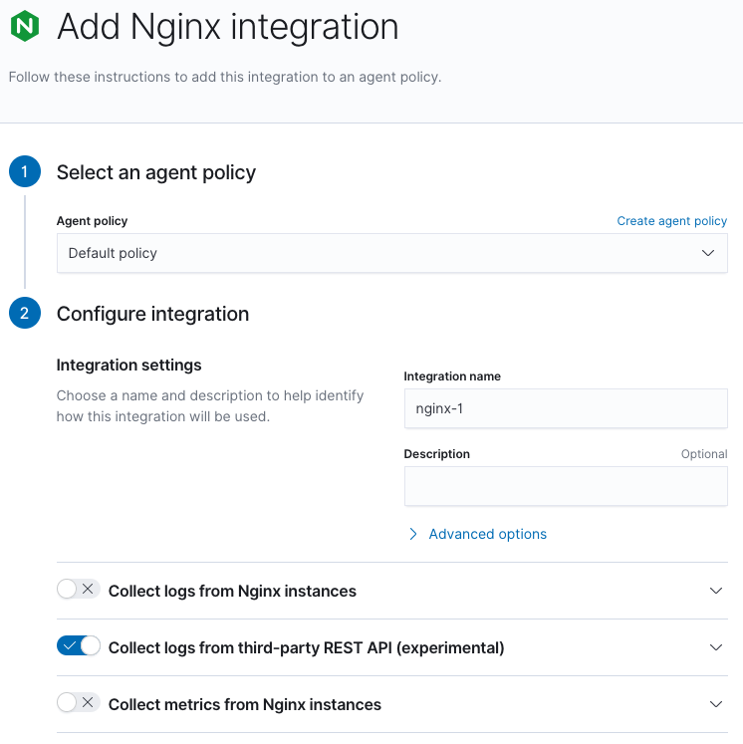Click the step 2 circle badge
The width and height of the screenshot is (743, 744).
point(25,314)
